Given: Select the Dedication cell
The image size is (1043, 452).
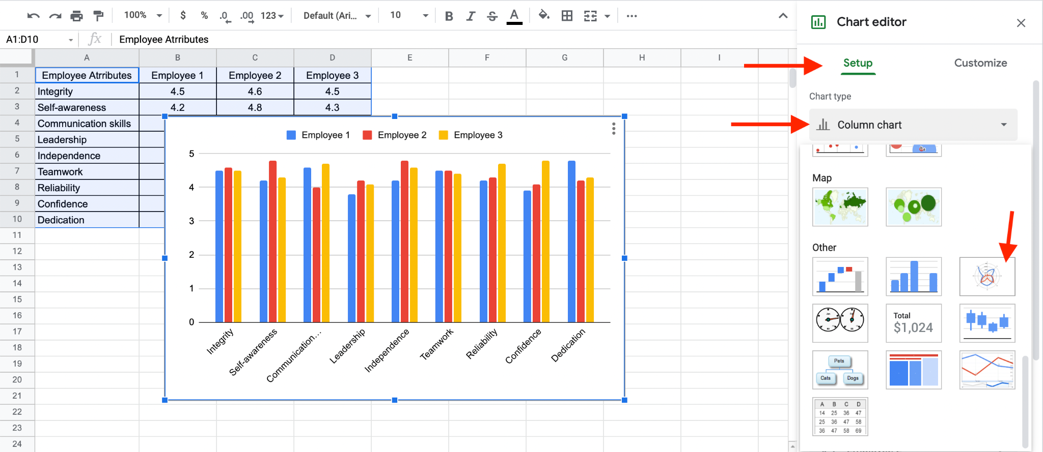Looking at the screenshot, I should [x=87, y=220].
